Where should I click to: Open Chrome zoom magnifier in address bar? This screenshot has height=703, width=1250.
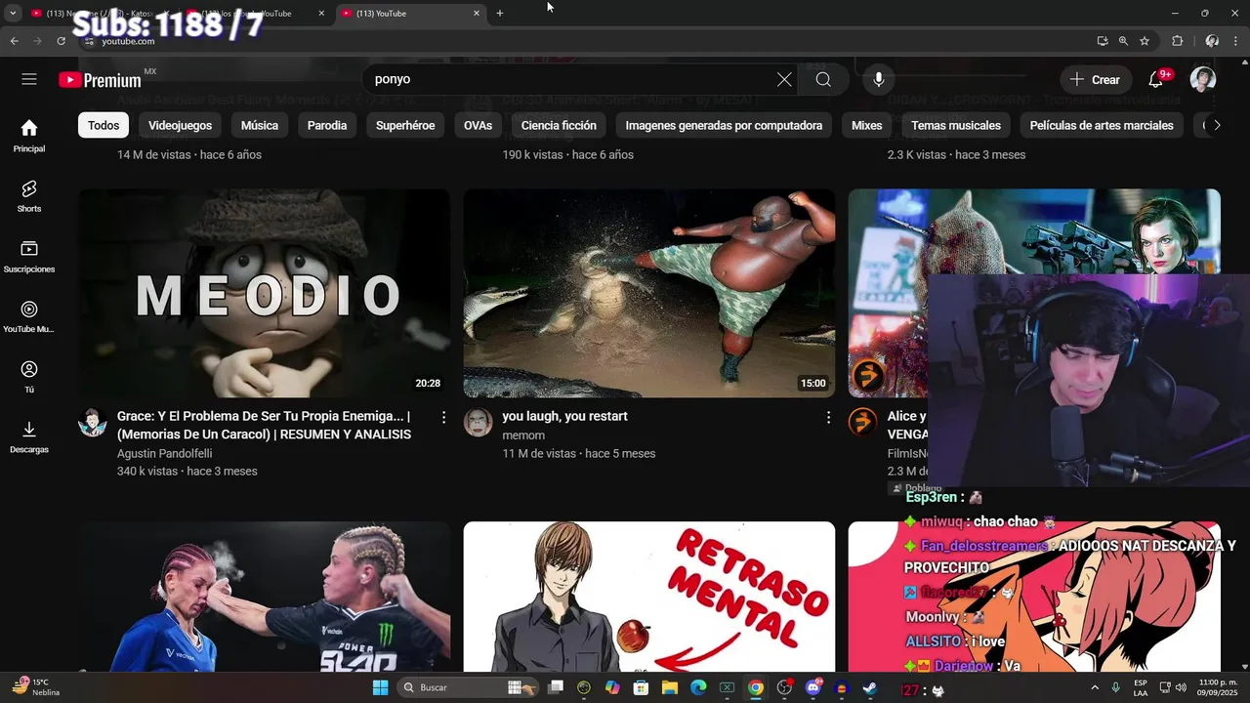coord(1123,41)
